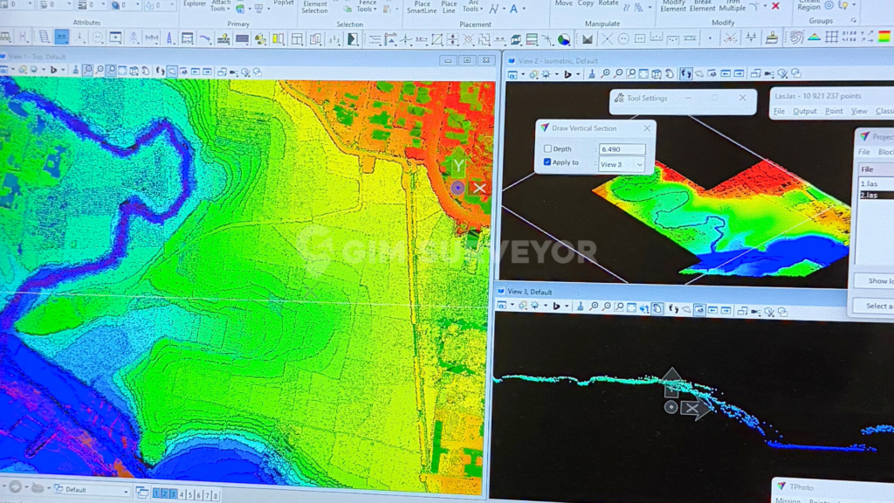Click the depth value field showing 6.490
894x503 pixels.
[x=621, y=149]
